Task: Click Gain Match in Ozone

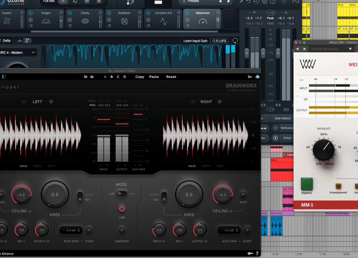Action: click(282, 119)
